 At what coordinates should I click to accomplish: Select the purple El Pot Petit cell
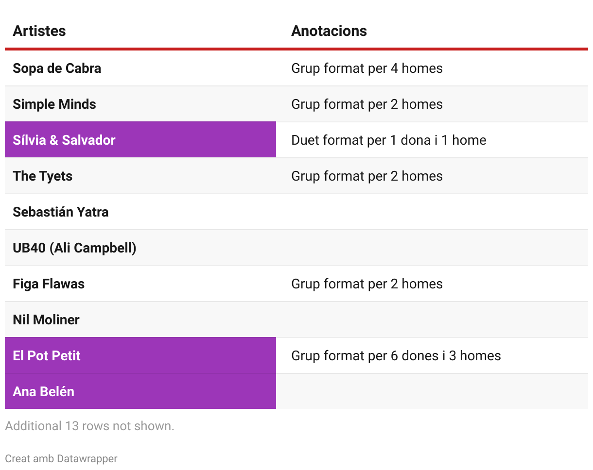tap(47, 356)
